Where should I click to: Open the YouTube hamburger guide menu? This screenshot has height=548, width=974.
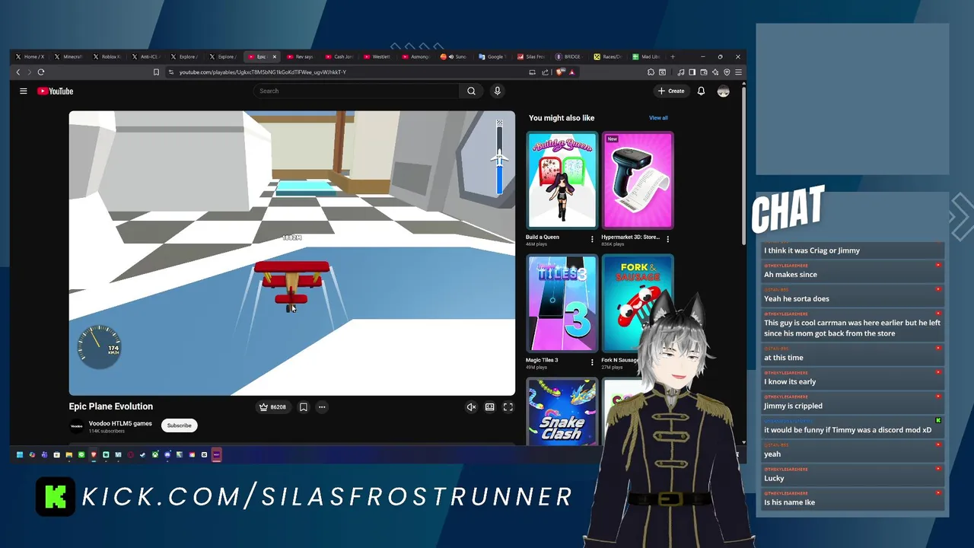(x=24, y=91)
